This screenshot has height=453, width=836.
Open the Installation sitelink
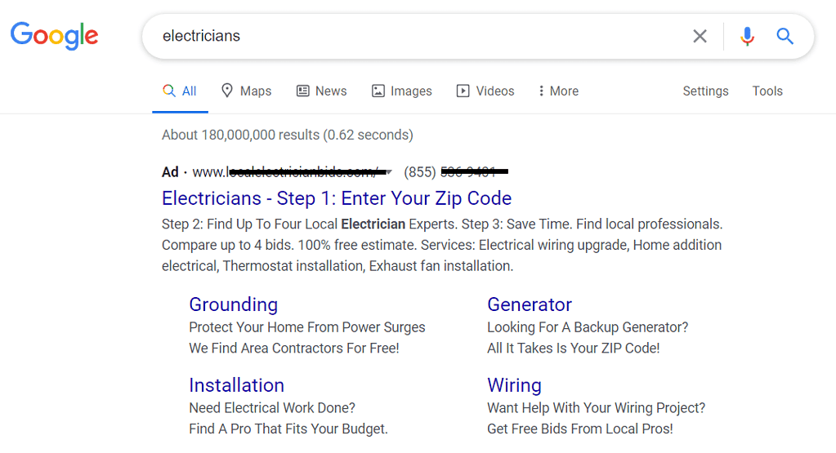tap(236, 385)
